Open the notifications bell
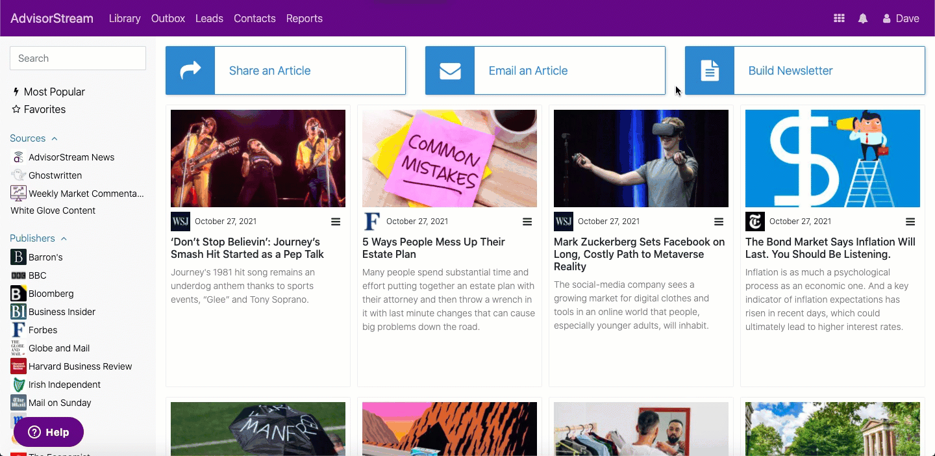935x456 pixels. [x=863, y=18]
